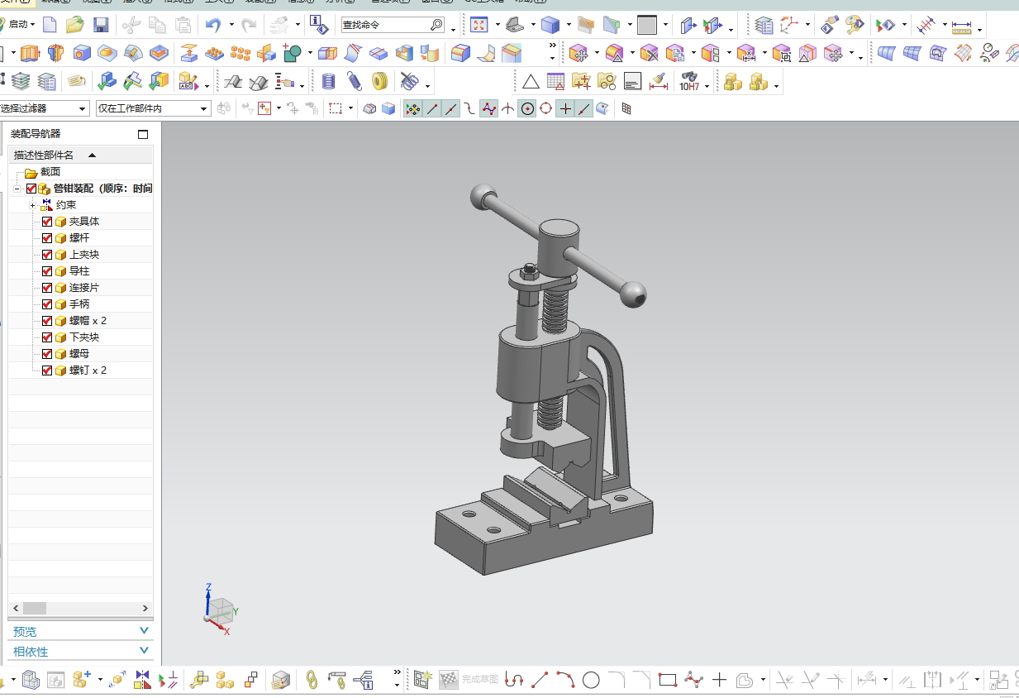This screenshot has height=698, width=1019.
Task: Uncheck the 螺钉 x 2 checkbox
Action: [47, 371]
